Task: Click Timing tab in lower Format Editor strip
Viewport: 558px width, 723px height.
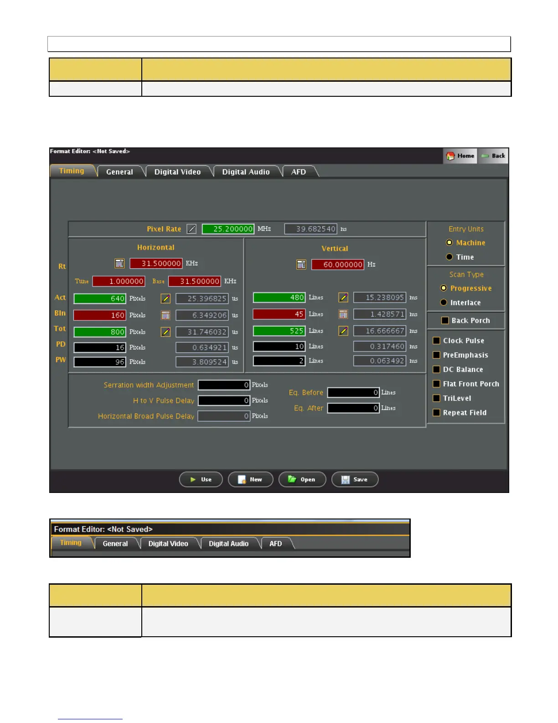Action: pyautogui.click(x=71, y=543)
